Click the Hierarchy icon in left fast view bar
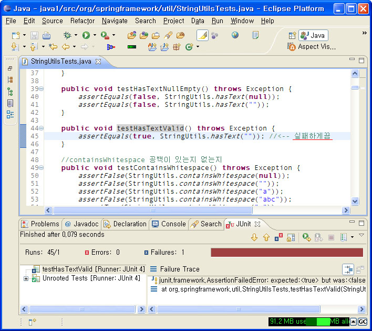Viewport: 372px width, 331px height. coord(10,92)
